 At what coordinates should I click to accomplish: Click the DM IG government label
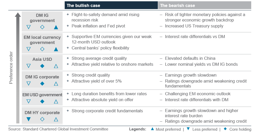tap(42, 18)
